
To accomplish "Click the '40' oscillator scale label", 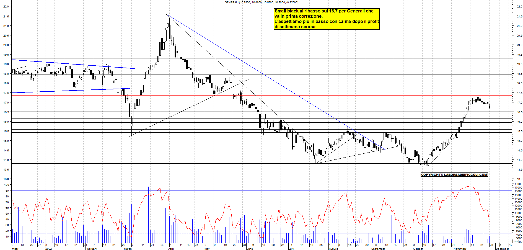I will pyautogui.click(x=7, y=219).
